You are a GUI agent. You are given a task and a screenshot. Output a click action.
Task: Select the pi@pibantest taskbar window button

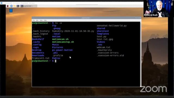click(x=29, y=6)
